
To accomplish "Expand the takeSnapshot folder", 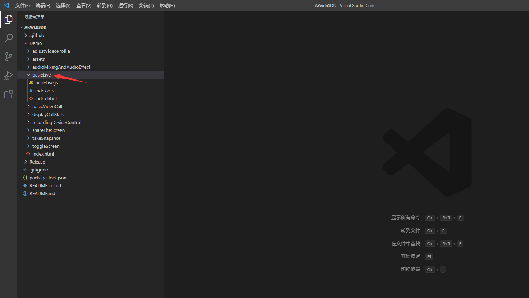I will point(28,138).
